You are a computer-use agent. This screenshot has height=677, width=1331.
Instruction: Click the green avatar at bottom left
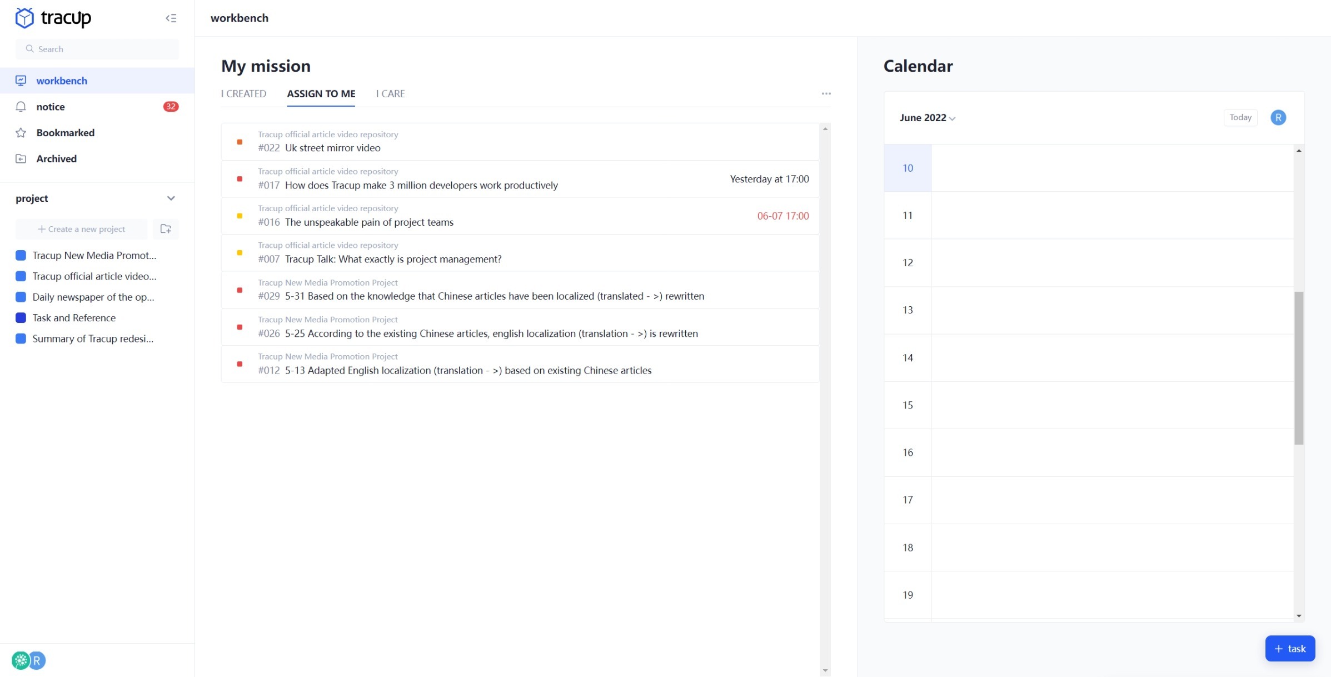[x=21, y=660]
